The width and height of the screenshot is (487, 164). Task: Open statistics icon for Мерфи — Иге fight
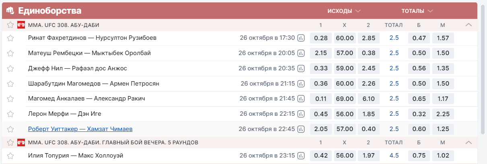tap(301, 114)
